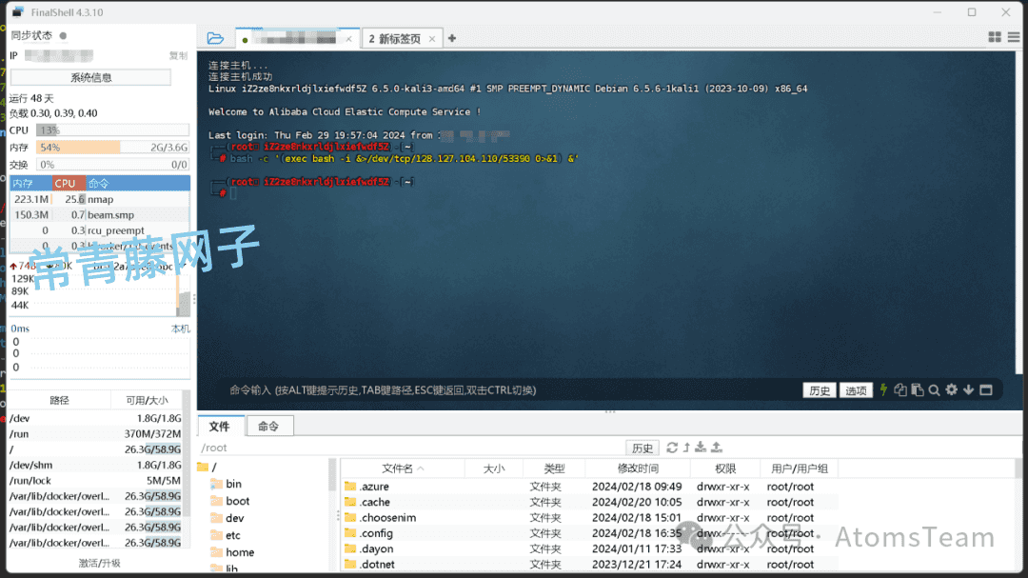1028x578 pixels.
Task: Click the upload icon in file toolbar
Action: tap(717, 448)
